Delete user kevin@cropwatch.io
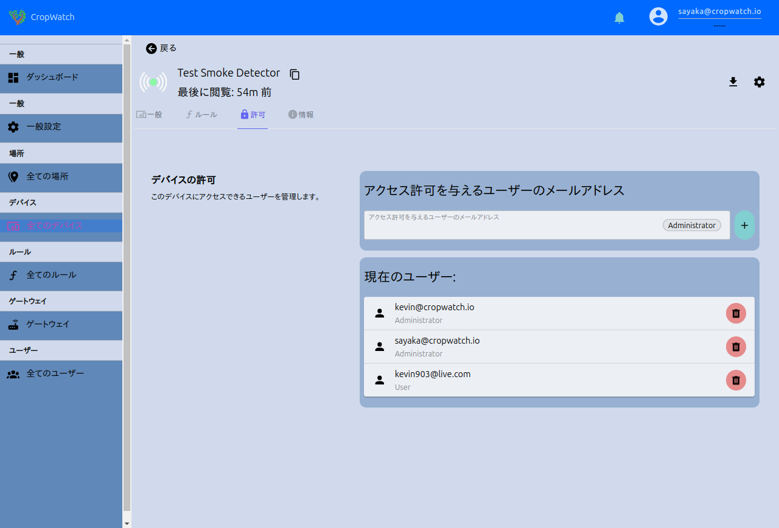This screenshot has width=779, height=528. coord(735,313)
